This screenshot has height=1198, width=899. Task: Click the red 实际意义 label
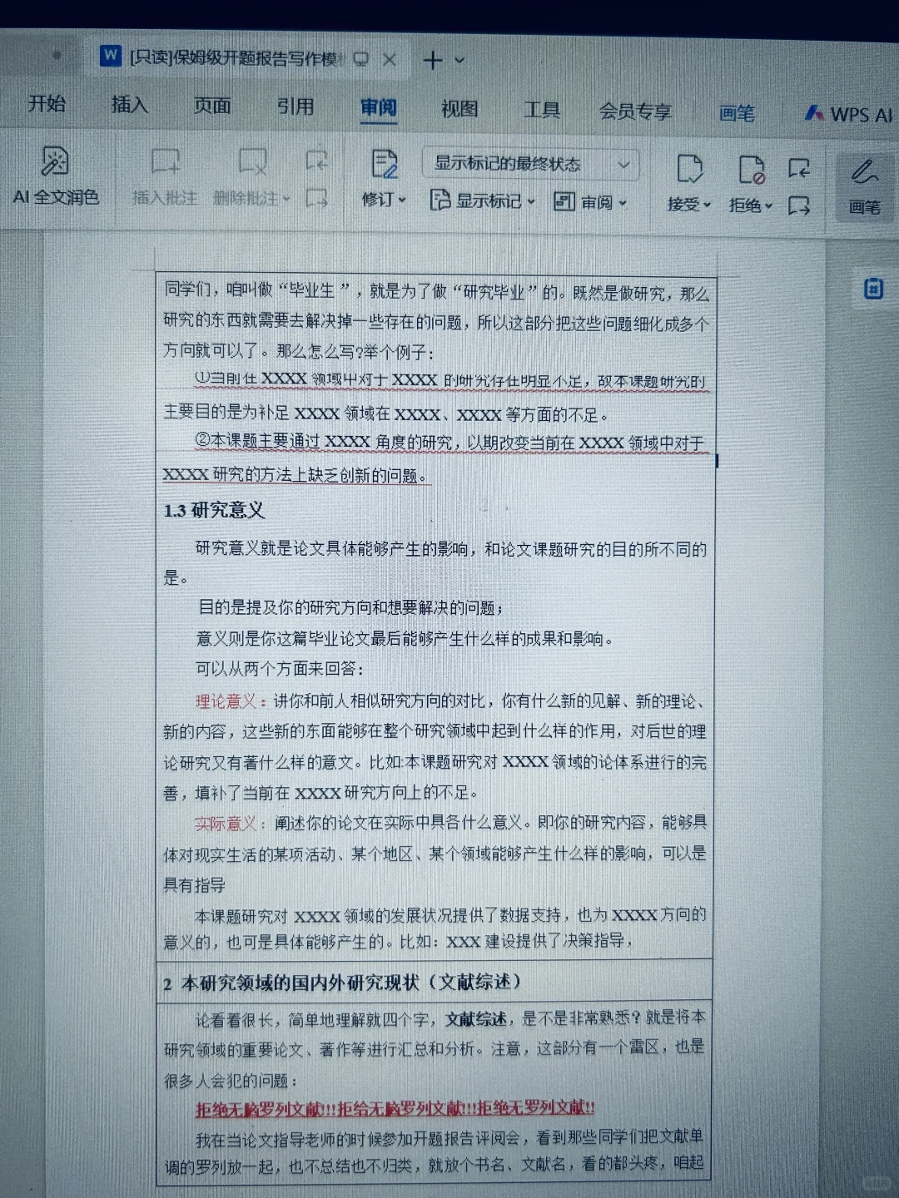pos(226,824)
